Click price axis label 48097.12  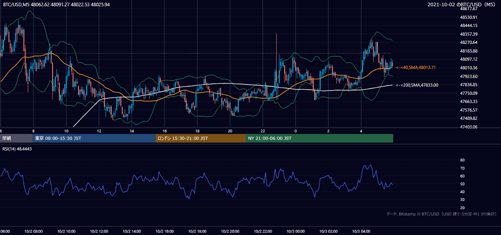point(468,59)
